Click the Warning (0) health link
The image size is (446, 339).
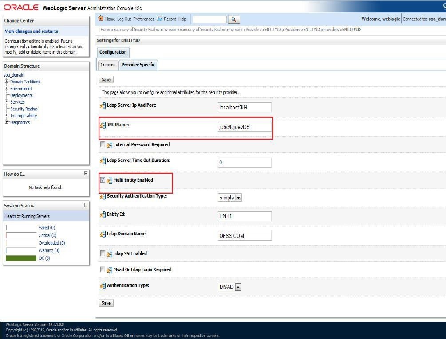coord(49,250)
